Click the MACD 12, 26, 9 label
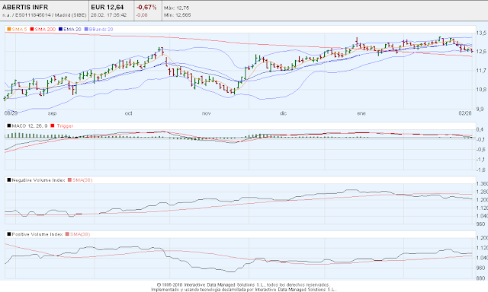The image size is (488, 292). (30, 125)
